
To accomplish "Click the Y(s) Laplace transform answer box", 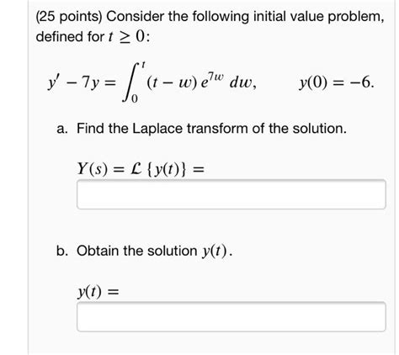I will (231, 194).
